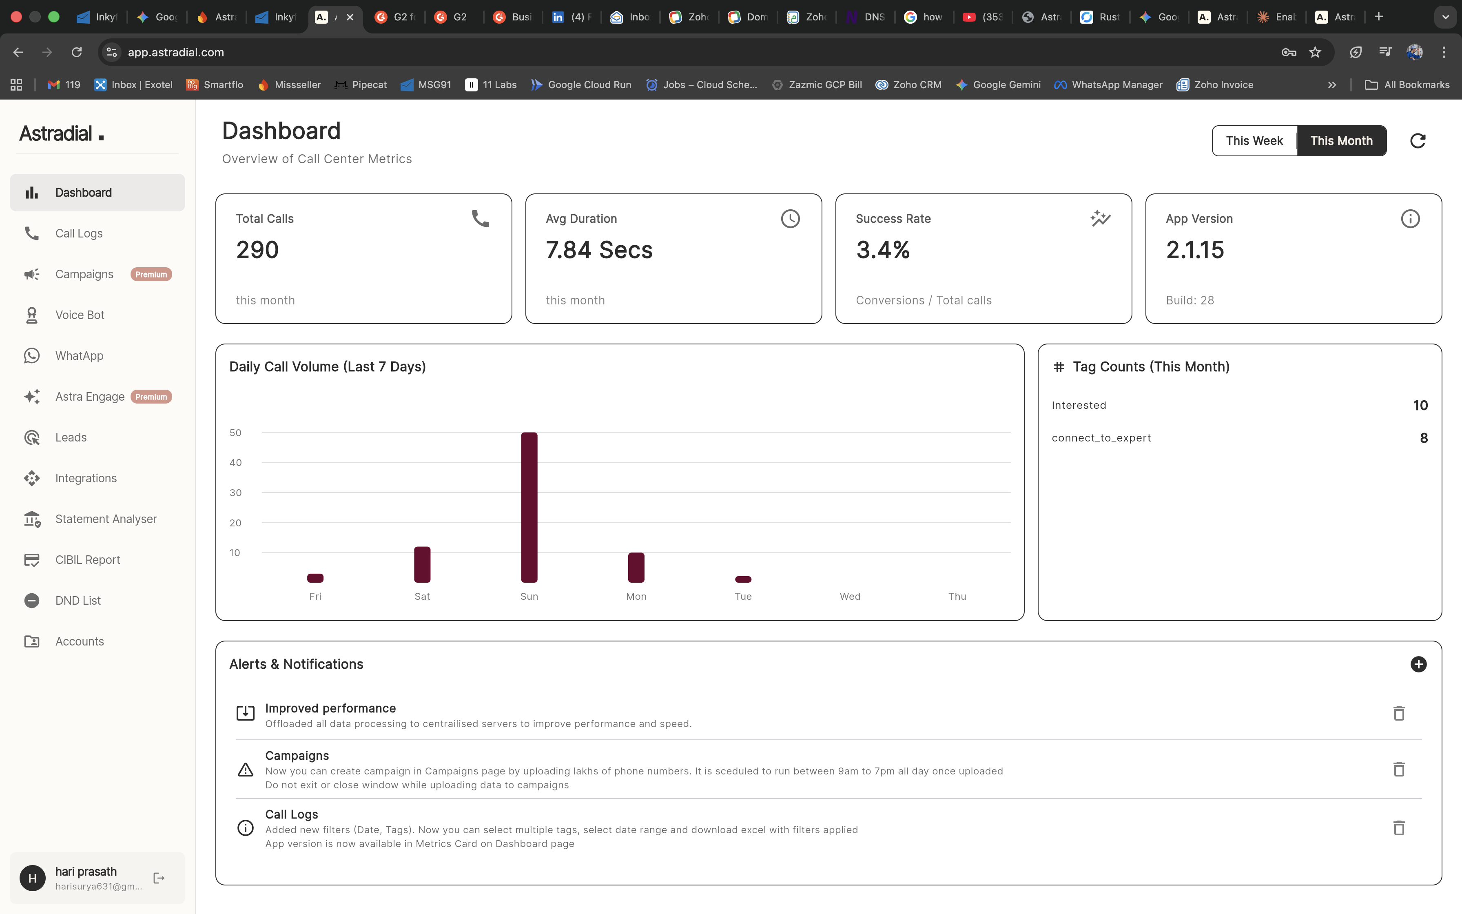Click the refresh dashboard icon

pyautogui.click(x=1417, y=141)
